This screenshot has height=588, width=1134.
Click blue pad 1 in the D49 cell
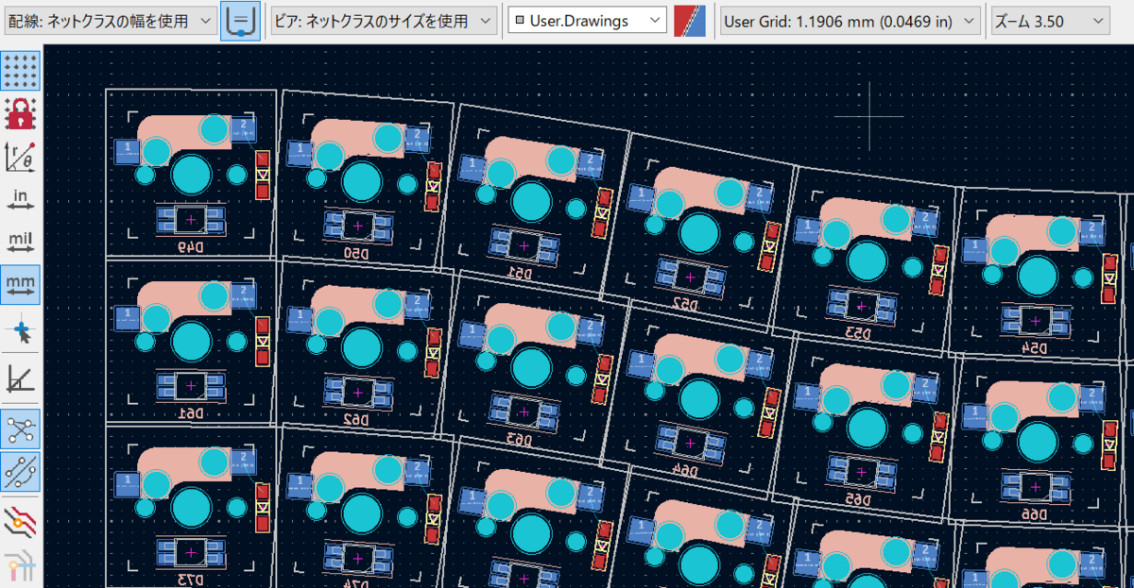tap(127, 150)
